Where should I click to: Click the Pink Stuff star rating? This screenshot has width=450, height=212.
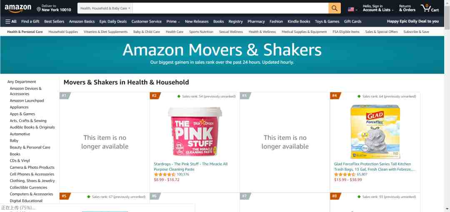pyautogui.click(x=165, y=175)
